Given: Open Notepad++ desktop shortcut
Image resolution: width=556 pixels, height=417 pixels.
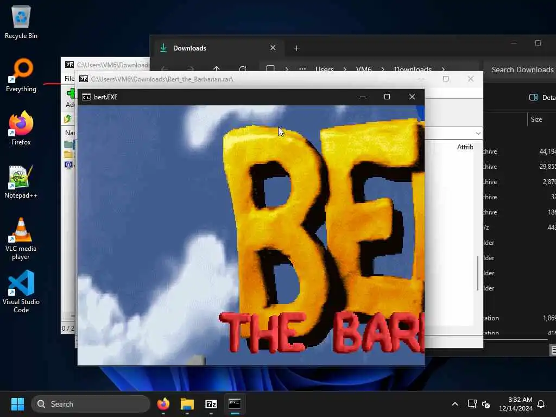Looking at the screenshot, I should coord(21,181).
